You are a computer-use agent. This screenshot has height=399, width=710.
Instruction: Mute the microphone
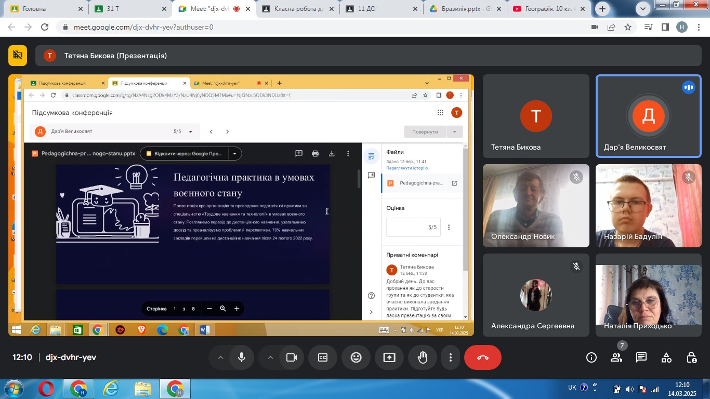(242, 357)
